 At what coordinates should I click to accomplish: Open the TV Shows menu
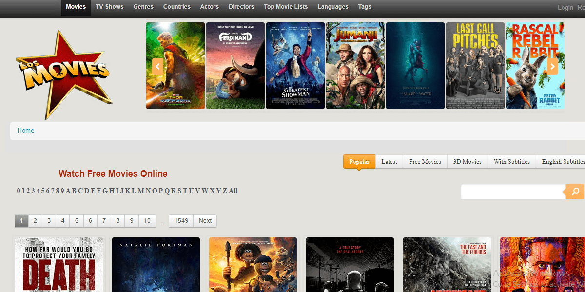[x=110, y=7]
